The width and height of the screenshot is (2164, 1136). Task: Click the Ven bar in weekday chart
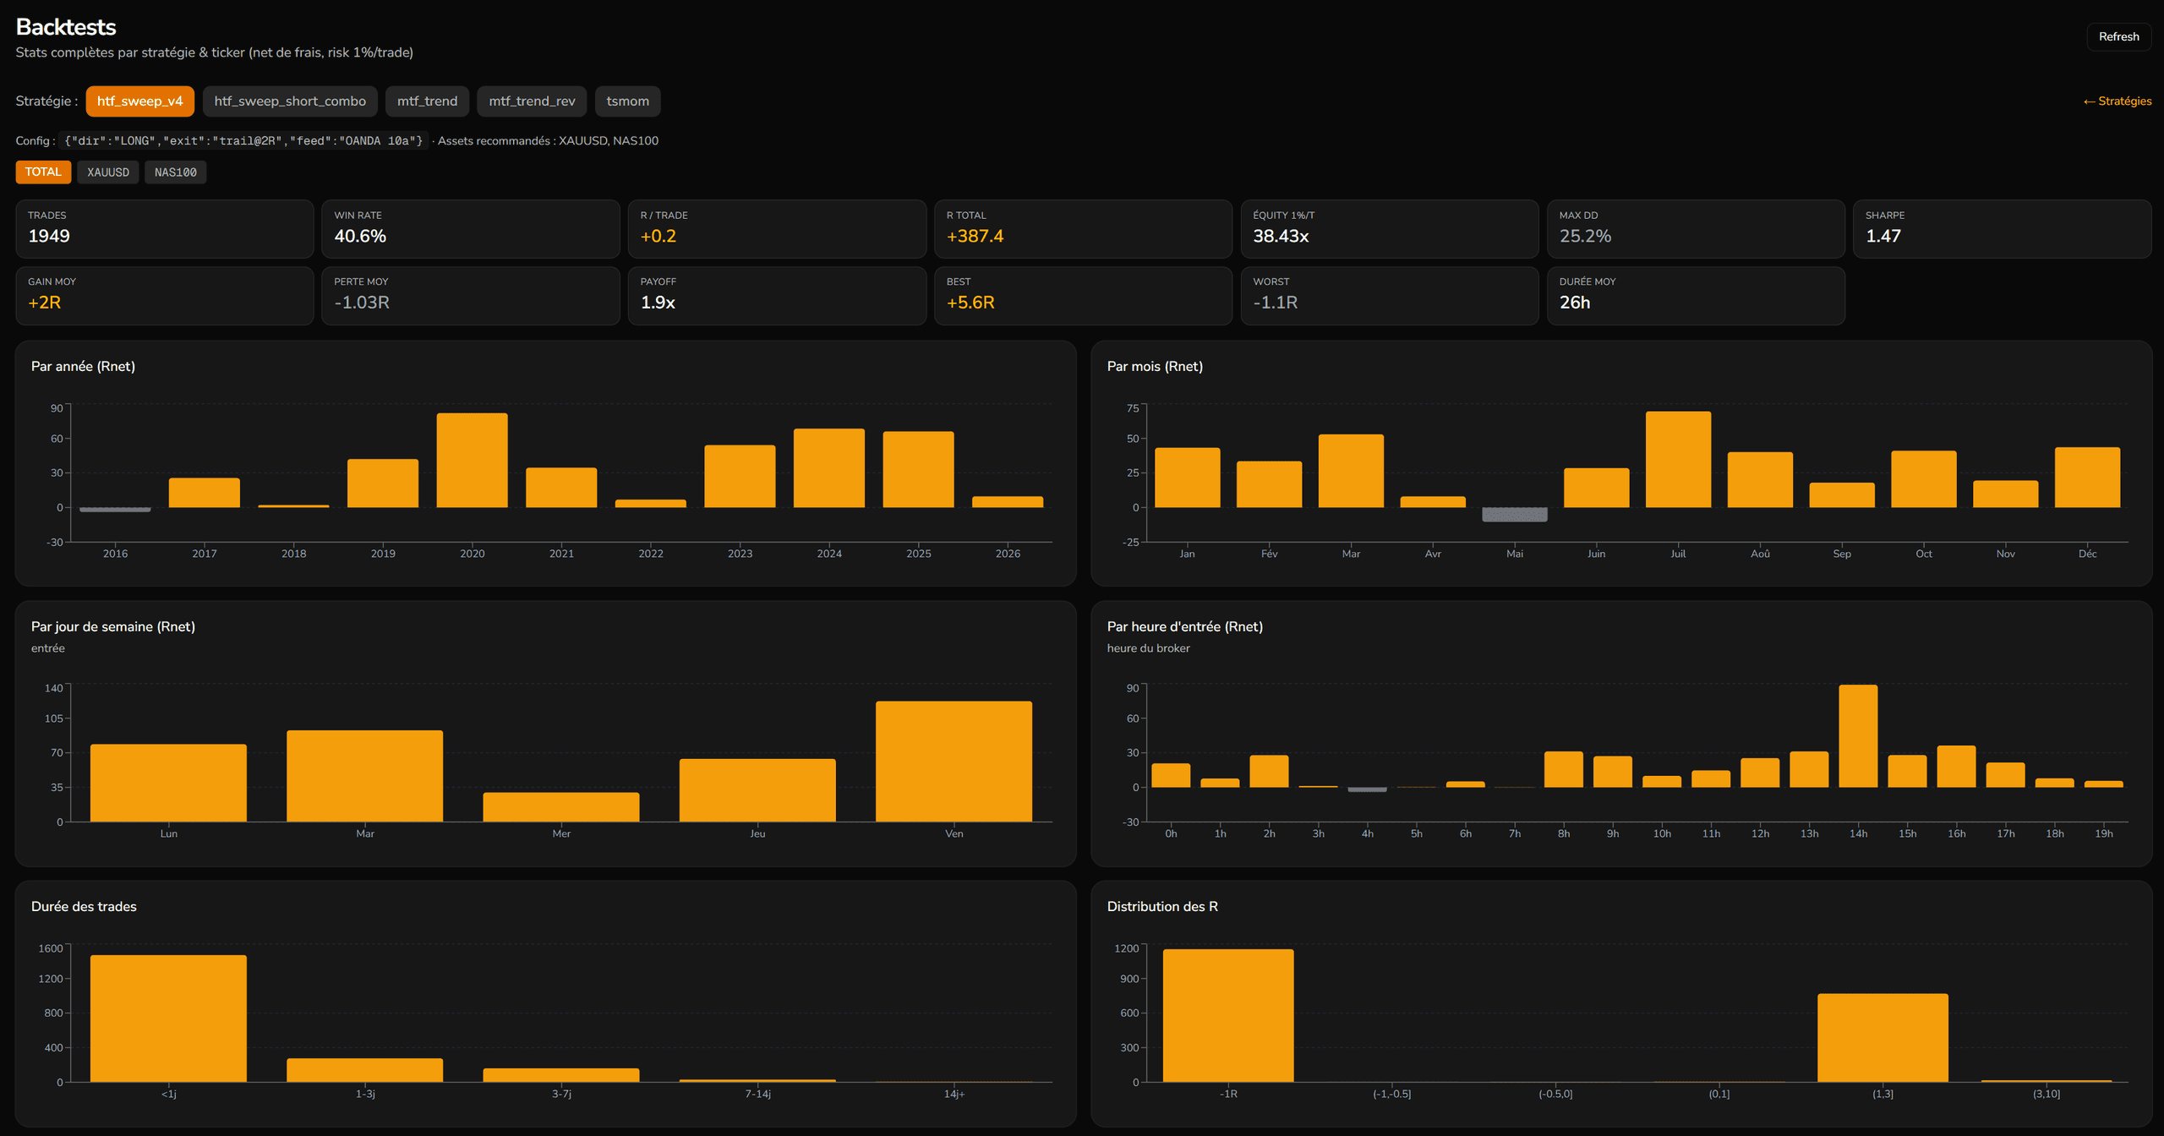pos(954,761)
